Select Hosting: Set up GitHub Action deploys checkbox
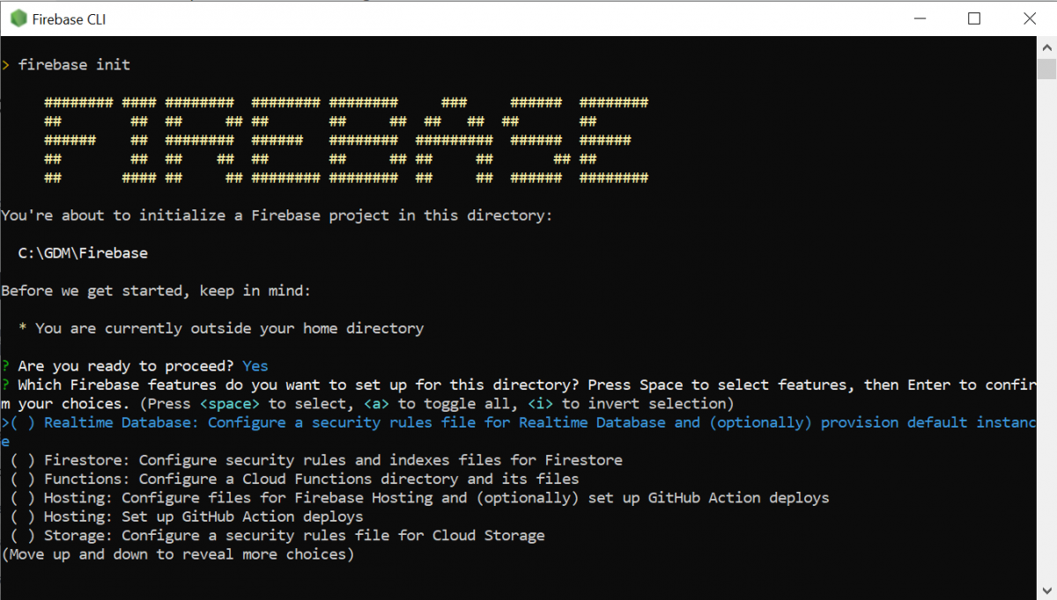 pyautogui.click(x=23, y=516)
